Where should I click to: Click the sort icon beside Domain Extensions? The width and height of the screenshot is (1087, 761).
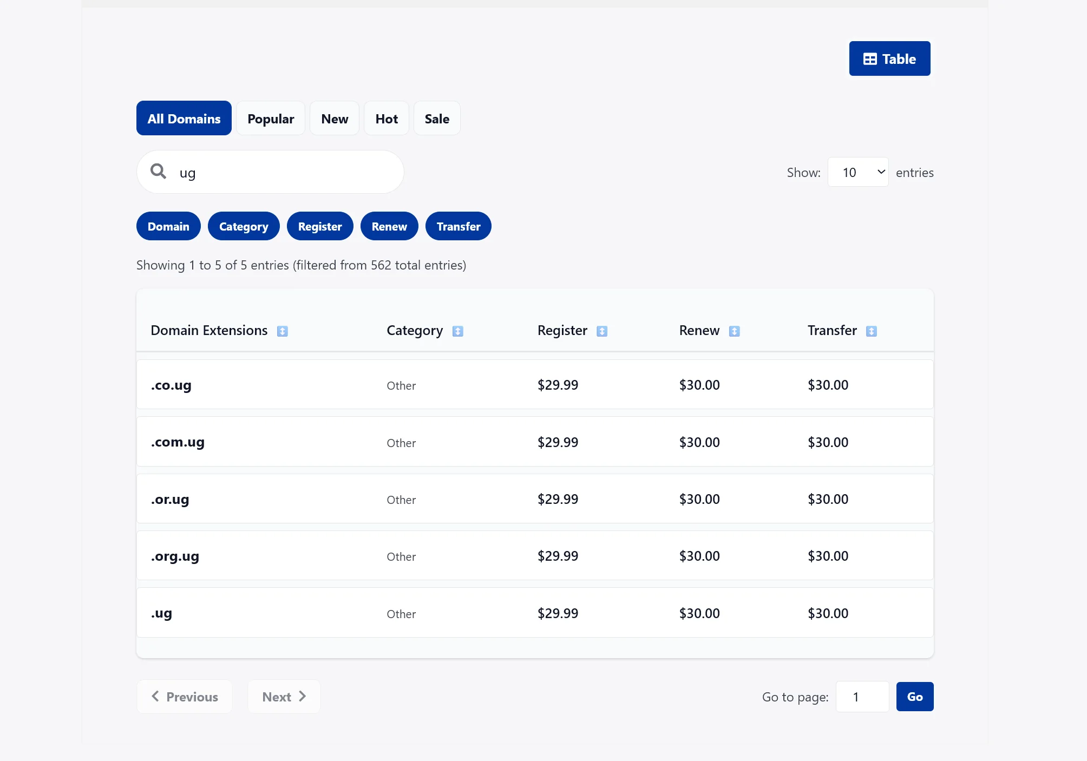283,331
